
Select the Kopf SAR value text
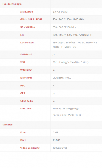coord(66,109)
